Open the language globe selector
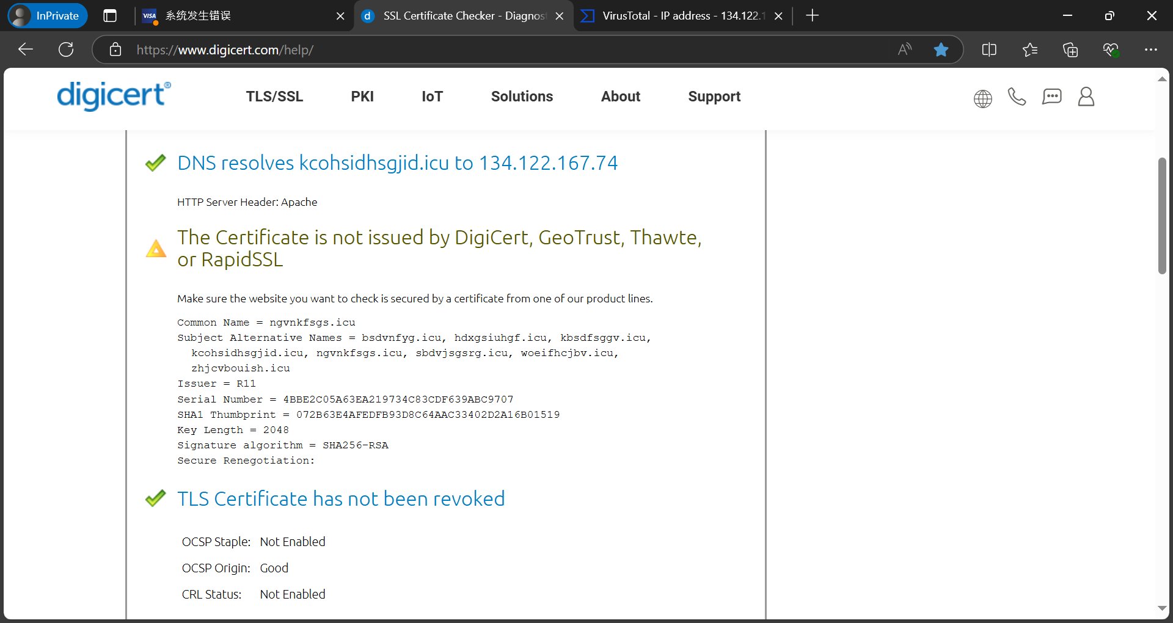Image resolution: width=1173 pixels, height=623 pixels. (982, 98)
